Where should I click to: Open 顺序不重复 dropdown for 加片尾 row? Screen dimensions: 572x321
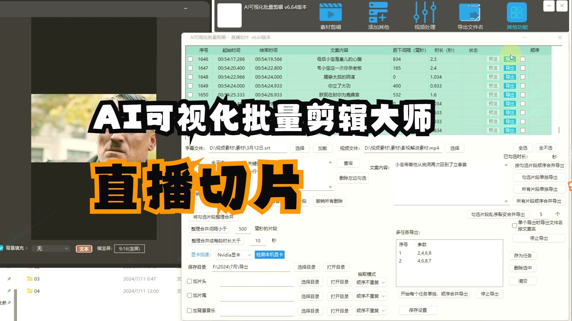[x=371, y=296]
